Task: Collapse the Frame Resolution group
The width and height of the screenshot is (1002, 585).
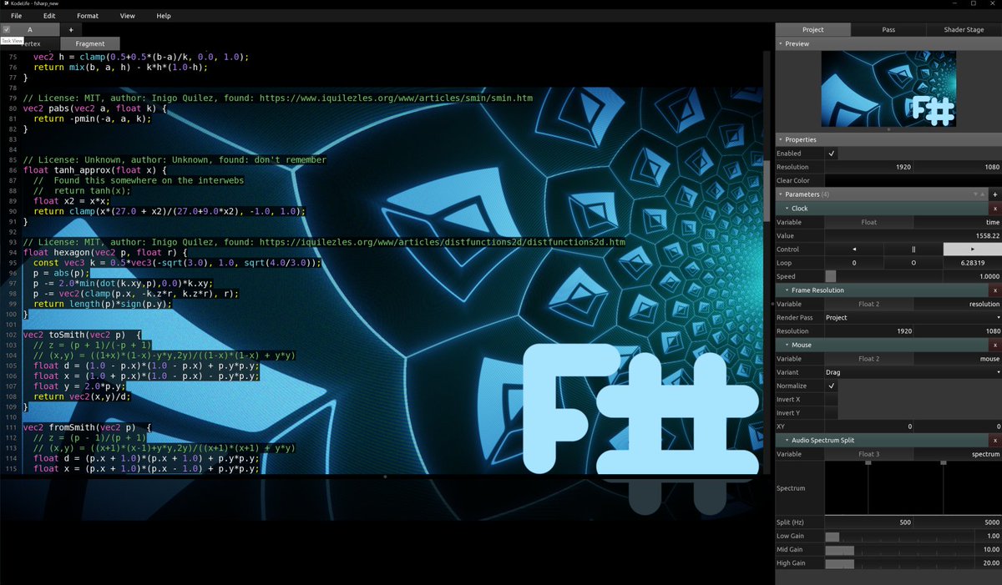Action: (785, 290)
